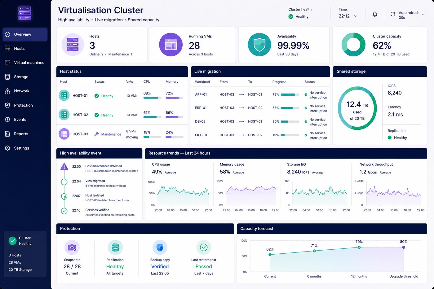434x289 pixels.
Task: Click the APP-01 workload name
Action: coord(201,94)
